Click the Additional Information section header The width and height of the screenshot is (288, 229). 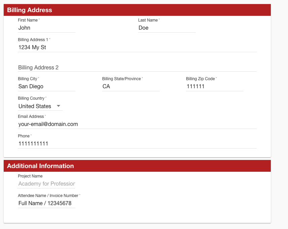tap(137, 166)
